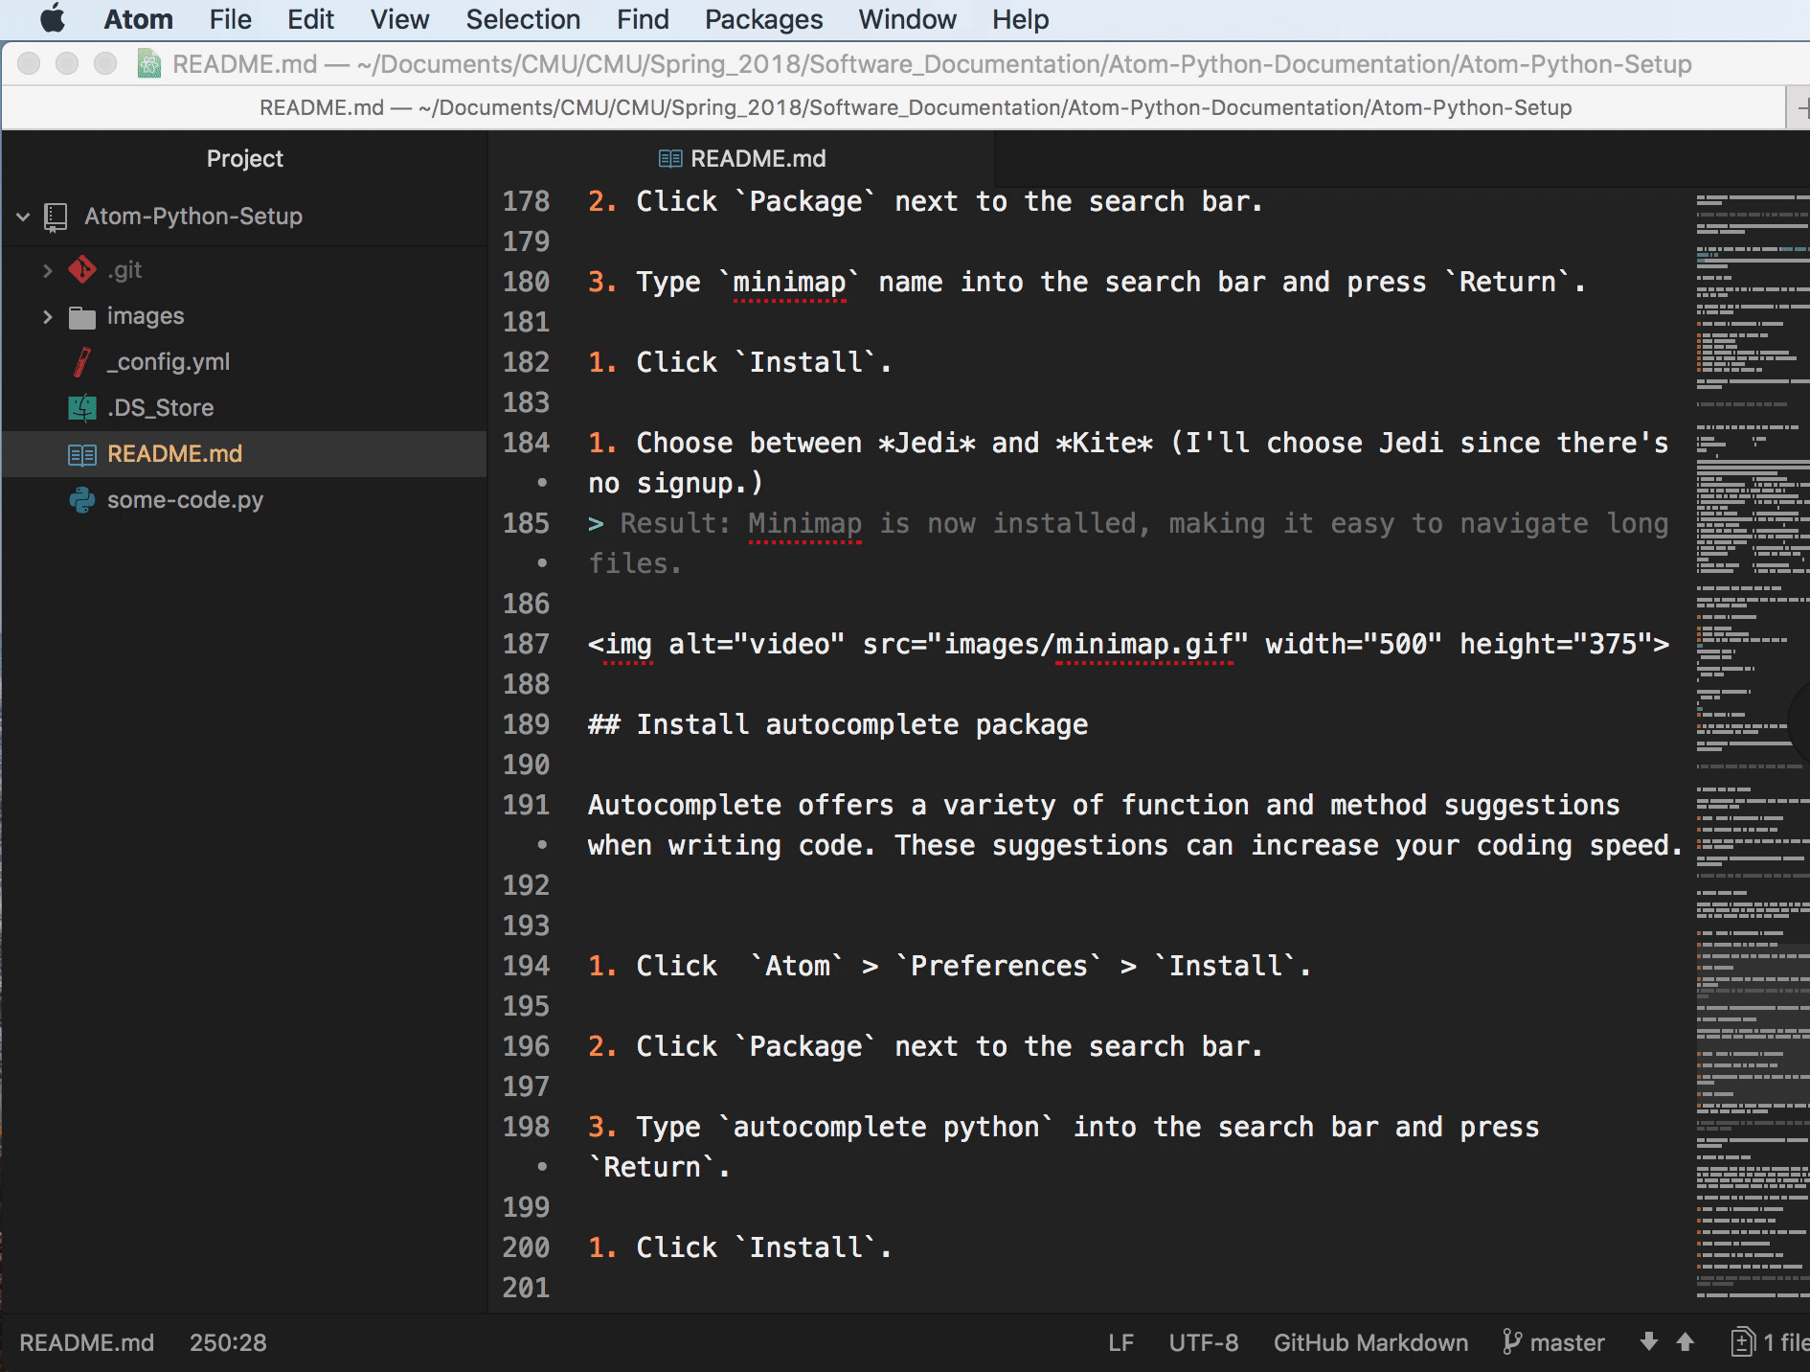Open the Selection menu

[523, 19]
